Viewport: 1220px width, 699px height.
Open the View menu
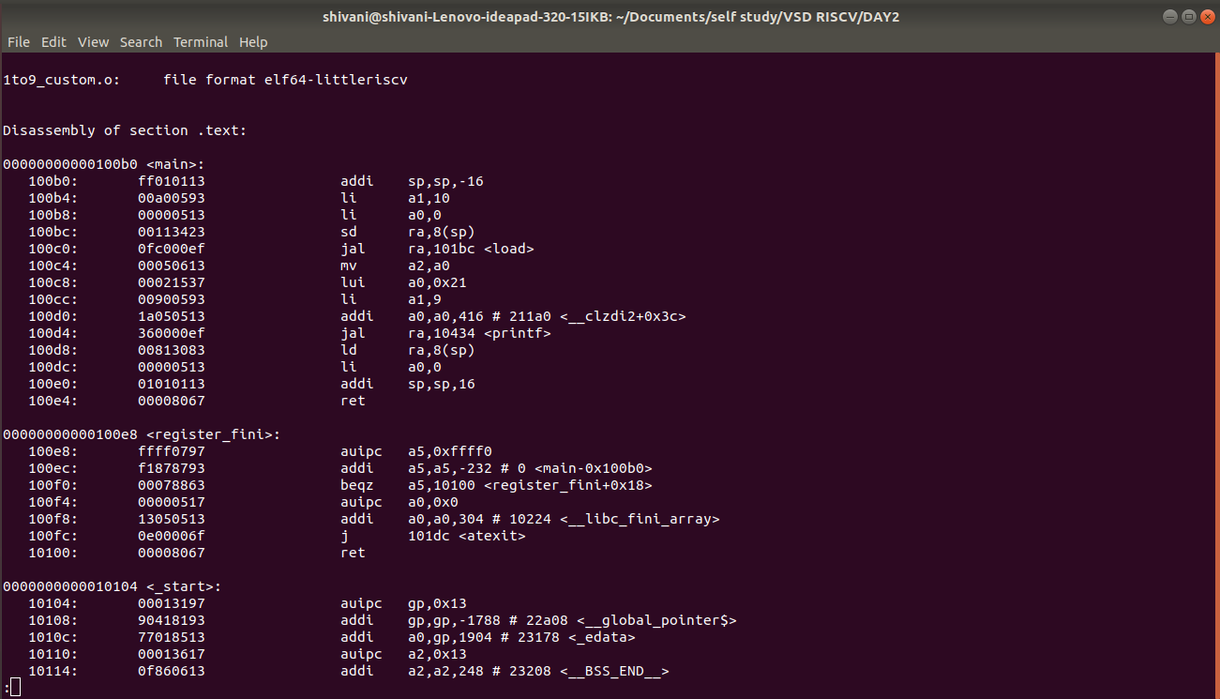point(93,42)
